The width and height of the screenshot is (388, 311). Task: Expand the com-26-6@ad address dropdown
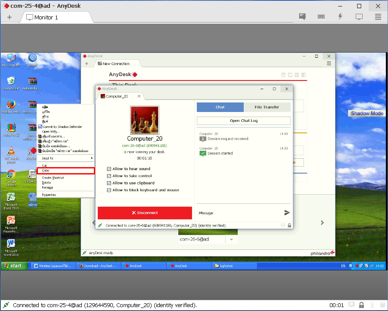(231, 239)
